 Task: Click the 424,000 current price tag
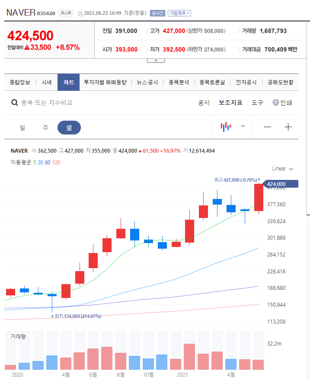tap(281, 184)
